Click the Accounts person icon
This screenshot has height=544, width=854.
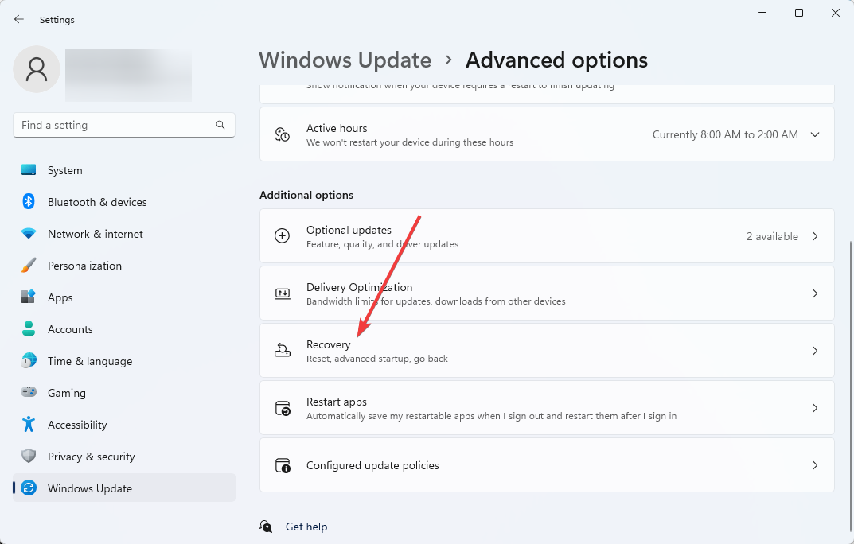click(29, 328)
